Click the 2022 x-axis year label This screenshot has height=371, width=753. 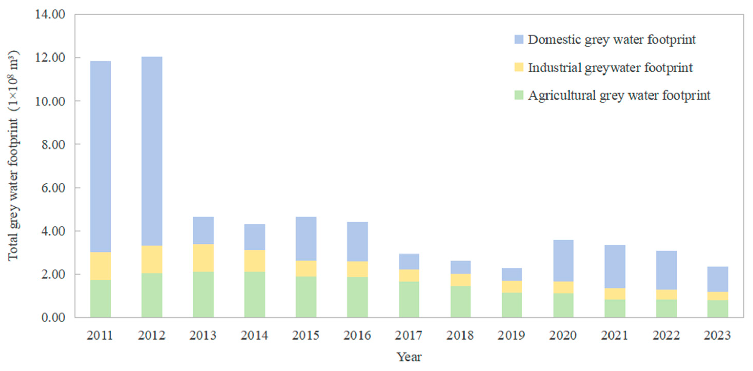coord(666,335)
